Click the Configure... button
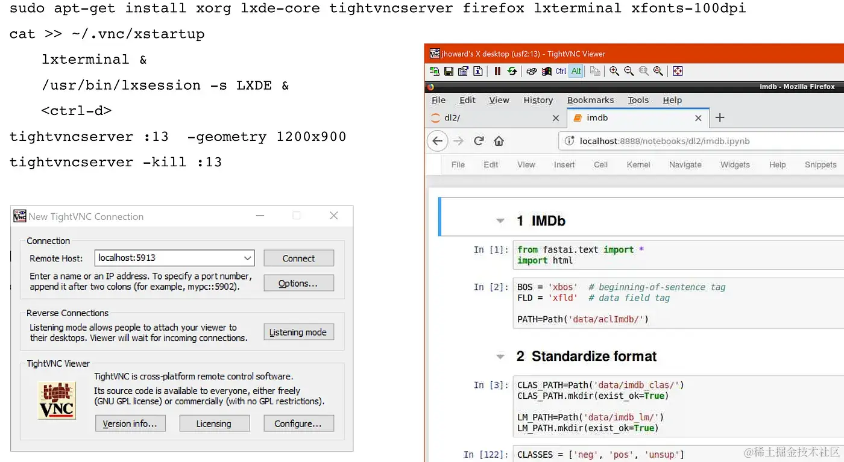Screen dimensions: 844x462 (x=298, y=423)
